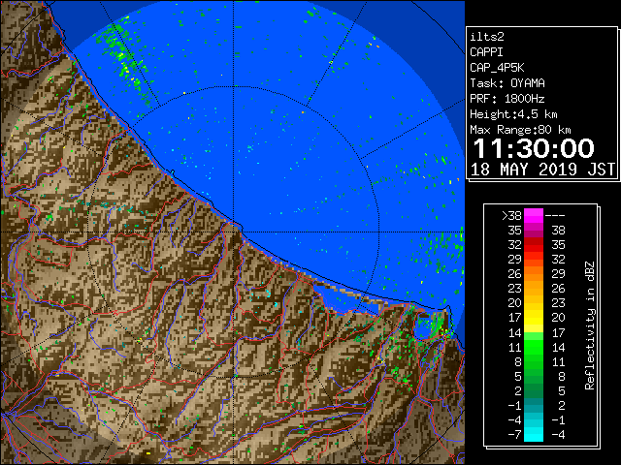Click the 'Max Range:80 km' text

pos(520,130)
